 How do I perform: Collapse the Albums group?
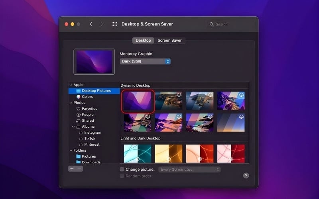pyautogui.click(x=73, y=127)
